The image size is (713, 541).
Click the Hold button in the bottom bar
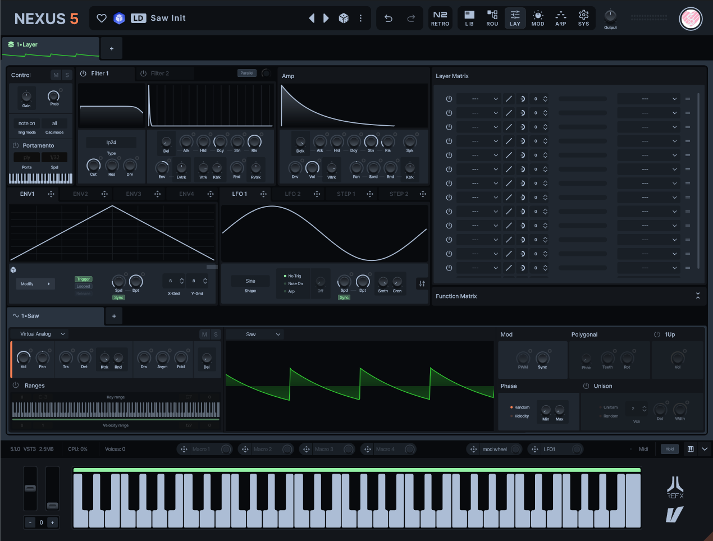coord(669,449)
